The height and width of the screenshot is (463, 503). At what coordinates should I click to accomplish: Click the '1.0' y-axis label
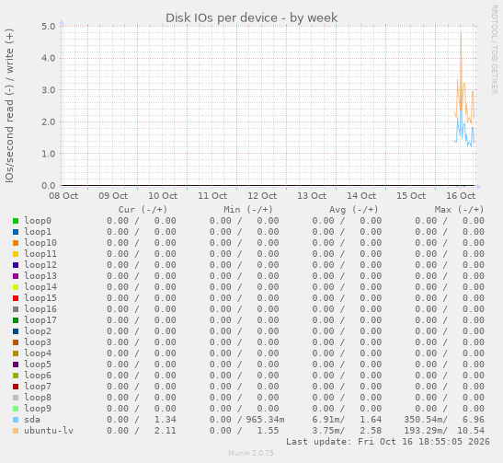49,154
